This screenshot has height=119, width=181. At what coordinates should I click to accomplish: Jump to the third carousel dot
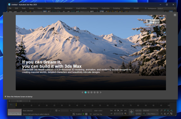[91, 92]
